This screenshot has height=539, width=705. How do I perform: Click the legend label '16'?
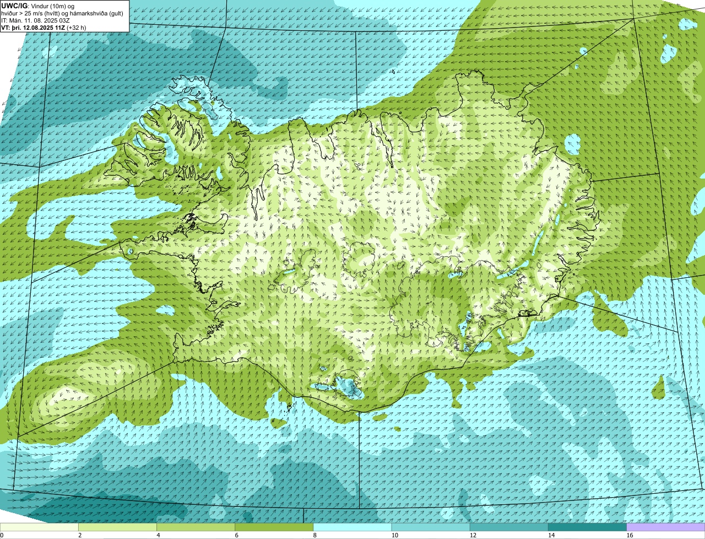630,535
